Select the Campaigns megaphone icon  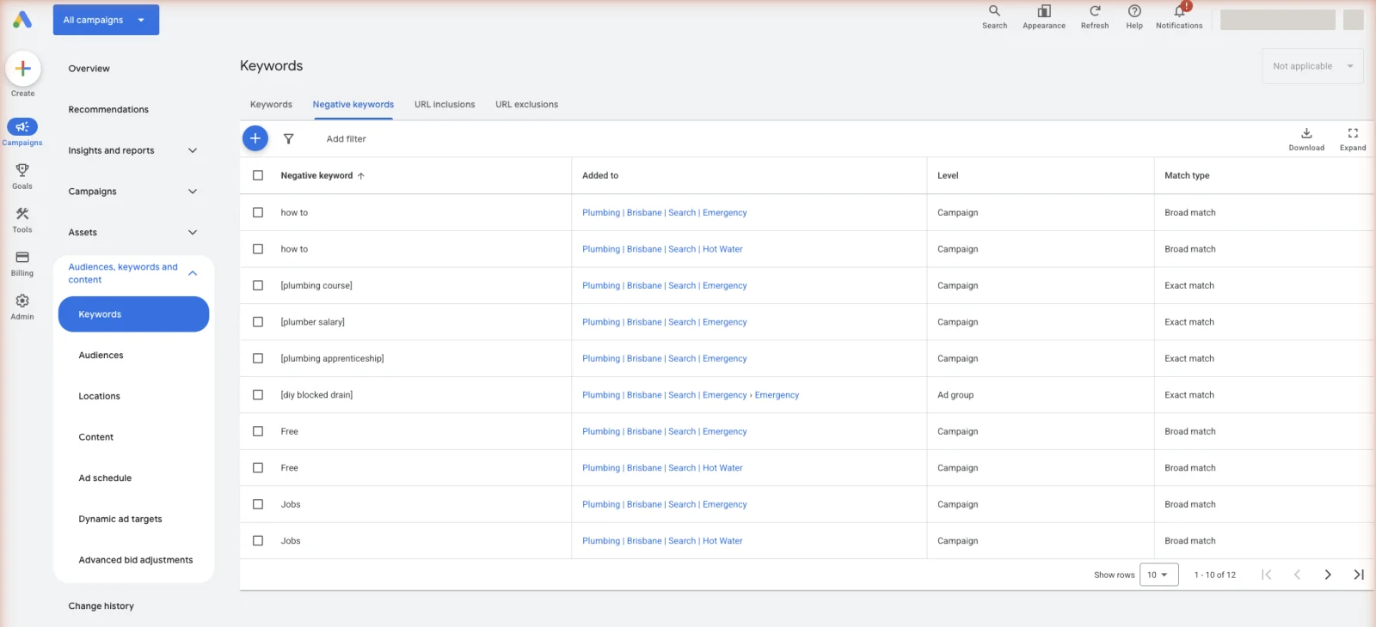(x=22, y=127)
